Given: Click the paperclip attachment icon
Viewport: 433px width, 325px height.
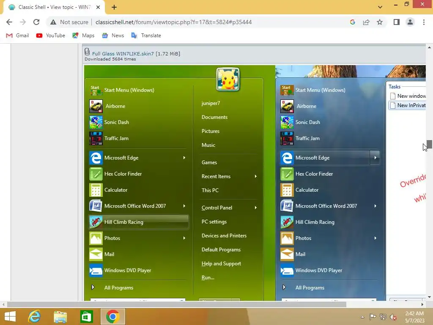Looking at the screenshot, I should click(87, 52).
